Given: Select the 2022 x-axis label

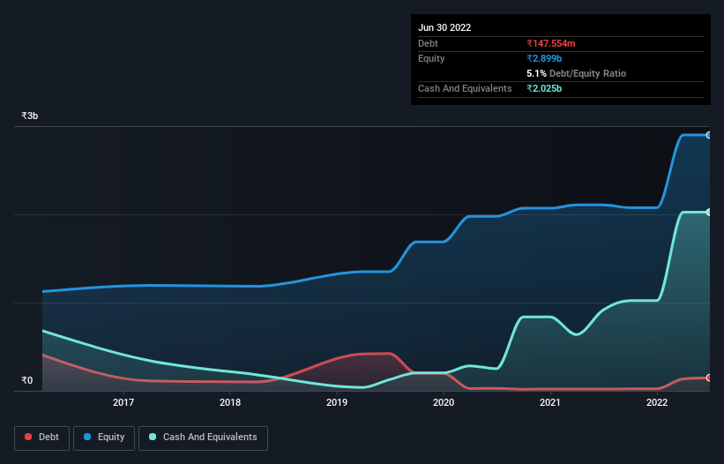Looking at the screenshot, I should (657, 402).
